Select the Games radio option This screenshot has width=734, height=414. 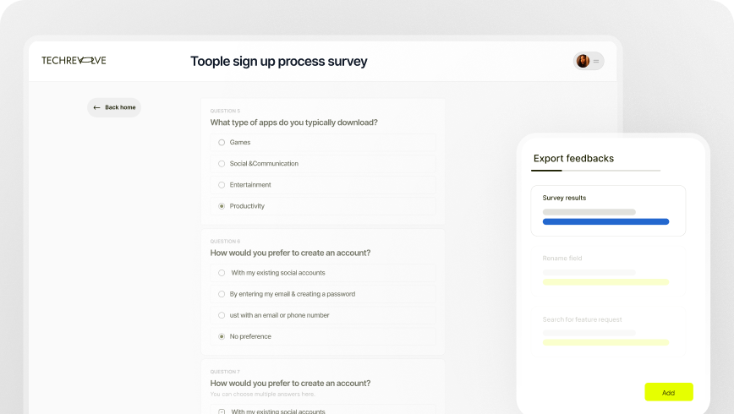pyautogui.click(x=222, y=142)
